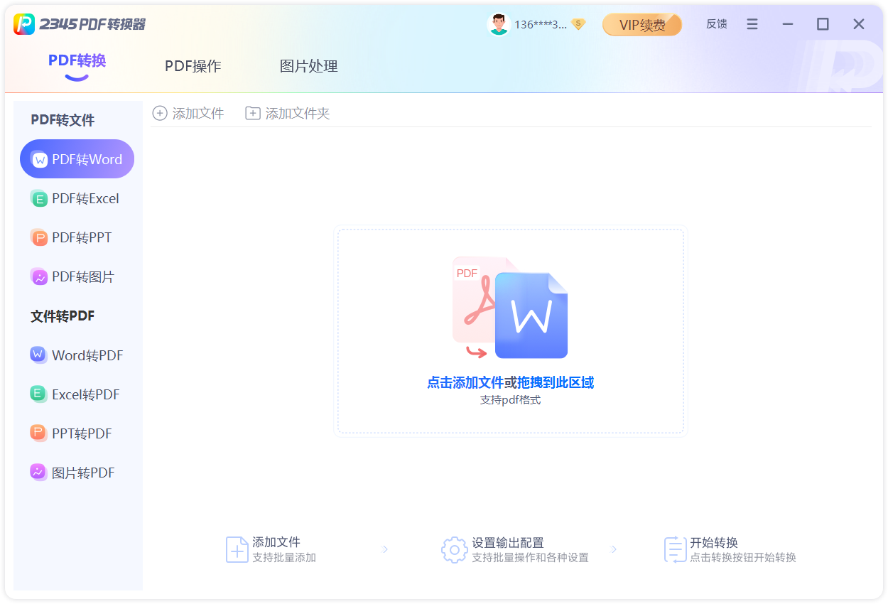Select PDF转PPT in sidebar
The width and height of the screenshot is (888, 604).
[77, 237]
